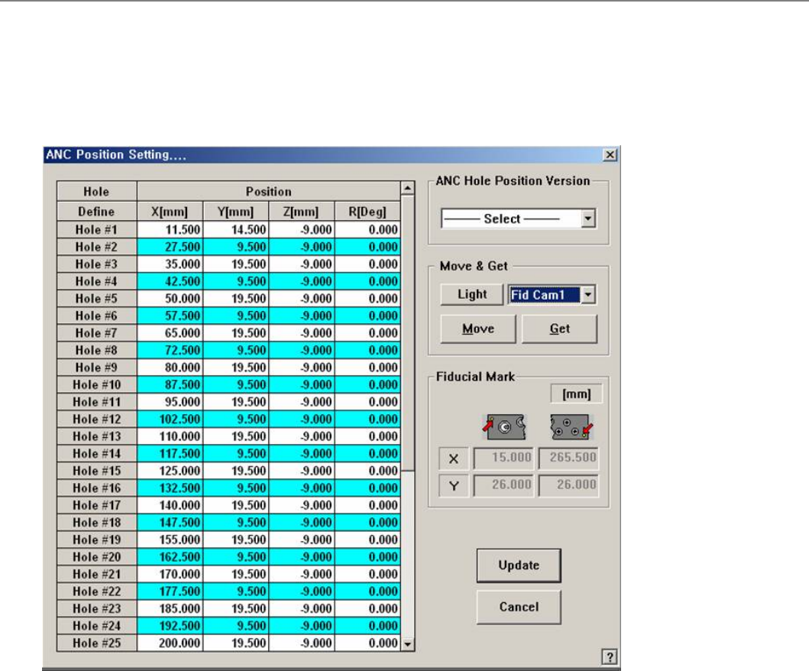Click X cell 185.000 of Hole #23
Screen dimensions: 809x671
point(170,608)
